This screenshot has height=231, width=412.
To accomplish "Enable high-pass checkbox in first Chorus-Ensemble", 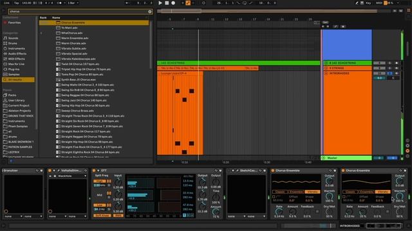I will [x=274, y=196].
